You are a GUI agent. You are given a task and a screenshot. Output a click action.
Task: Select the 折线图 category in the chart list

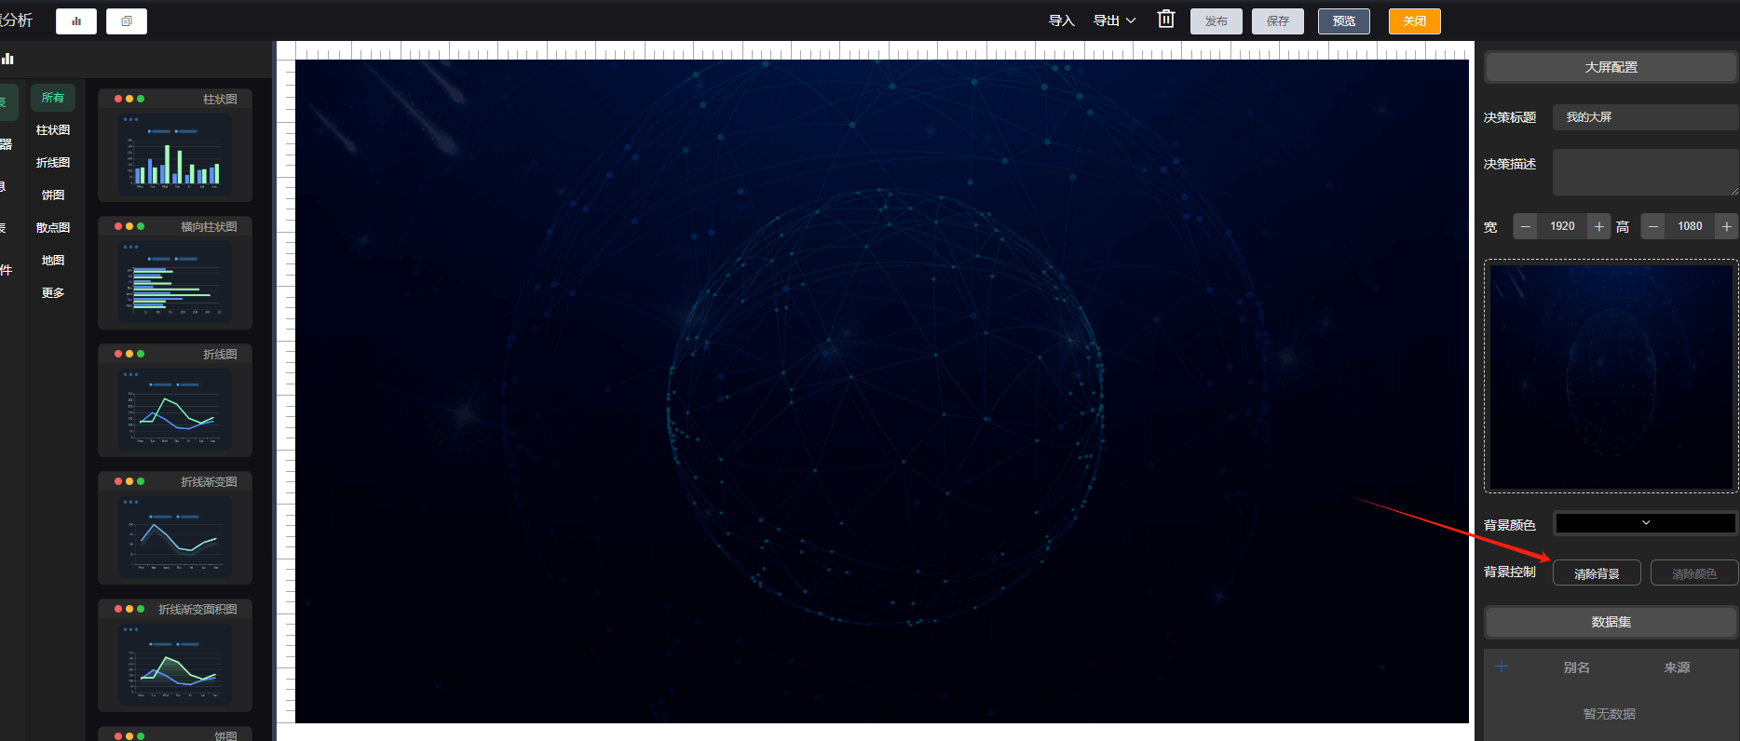click(53, 163)
